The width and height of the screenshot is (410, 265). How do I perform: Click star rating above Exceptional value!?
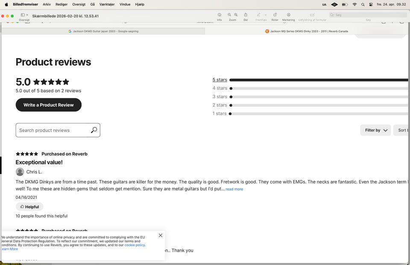click(x=27, y=154)
